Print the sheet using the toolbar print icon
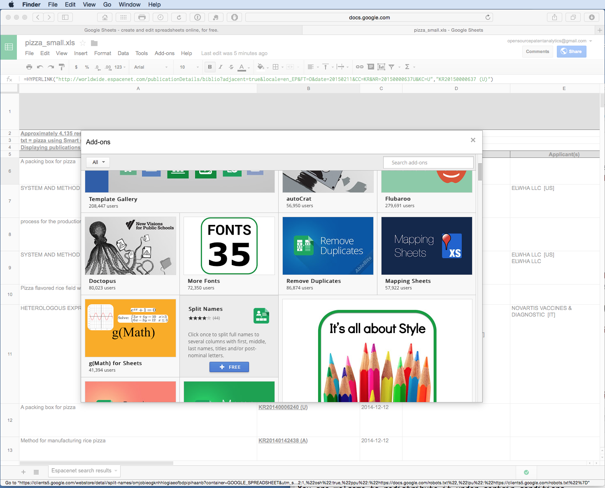Image resolution: width=605 pixels, height=488 pixels. point(29,67)
